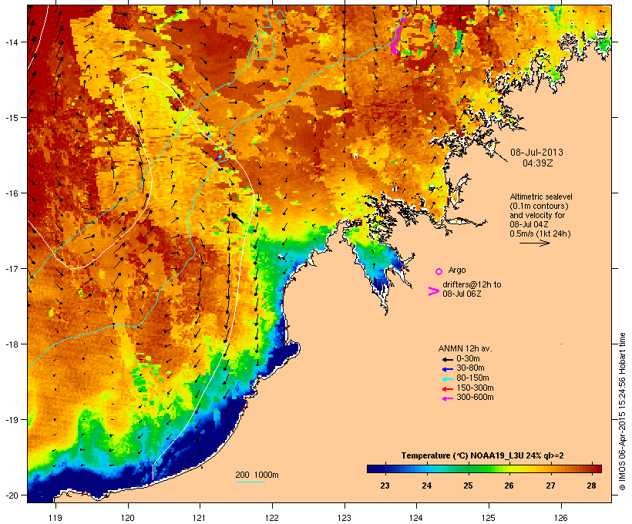The height and width of the screenshot is (524, 632).
Task: Click the '150-300m' depth label
Action: (x=475, y=388)
